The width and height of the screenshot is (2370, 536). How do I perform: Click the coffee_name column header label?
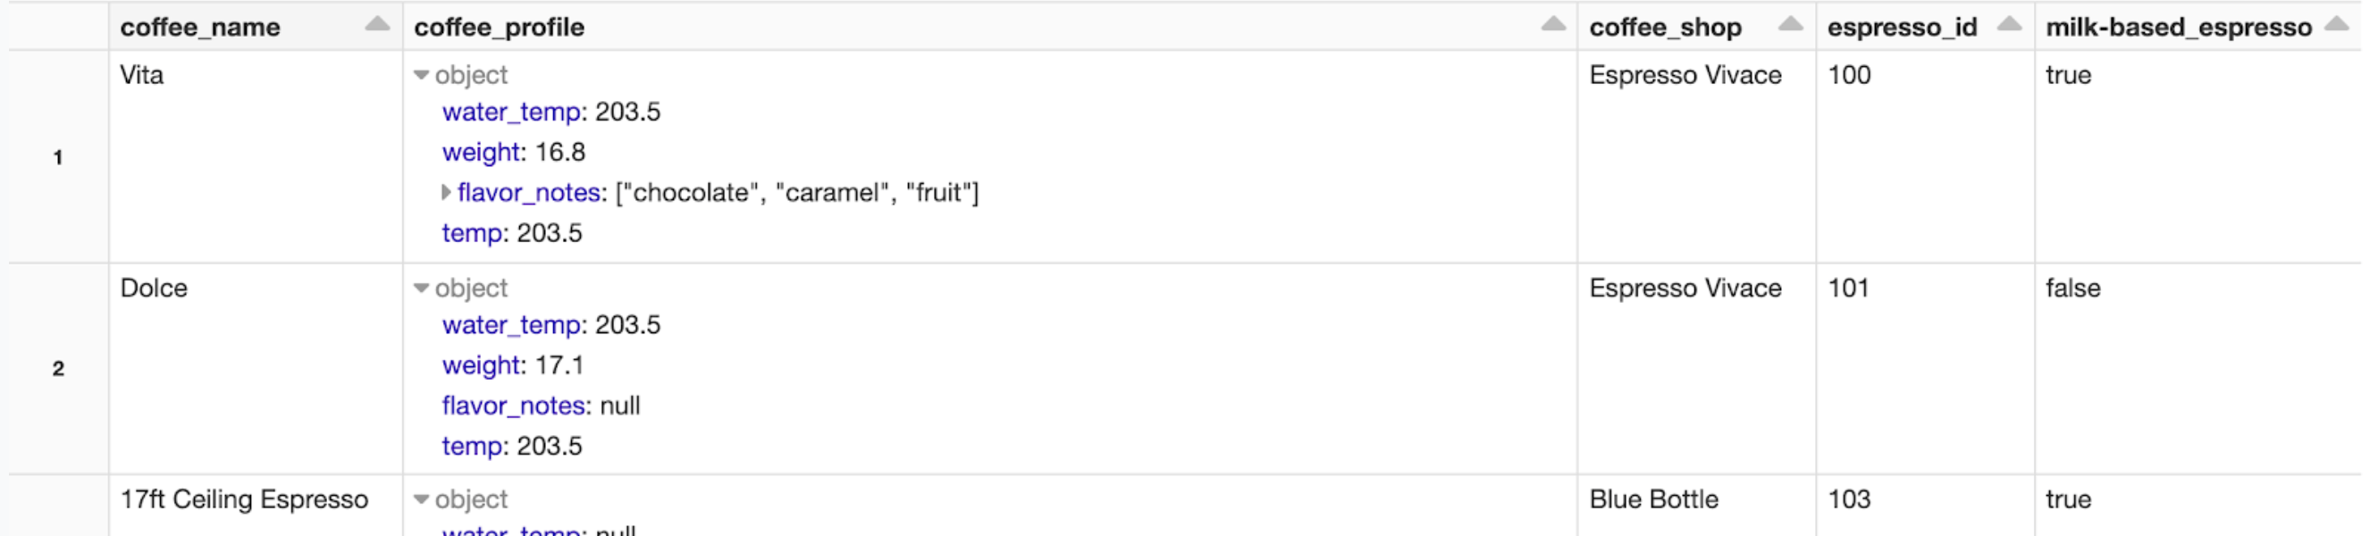tap(199, 28)
